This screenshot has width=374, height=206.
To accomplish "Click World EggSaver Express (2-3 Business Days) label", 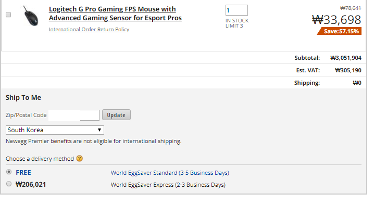I will 168,185.
